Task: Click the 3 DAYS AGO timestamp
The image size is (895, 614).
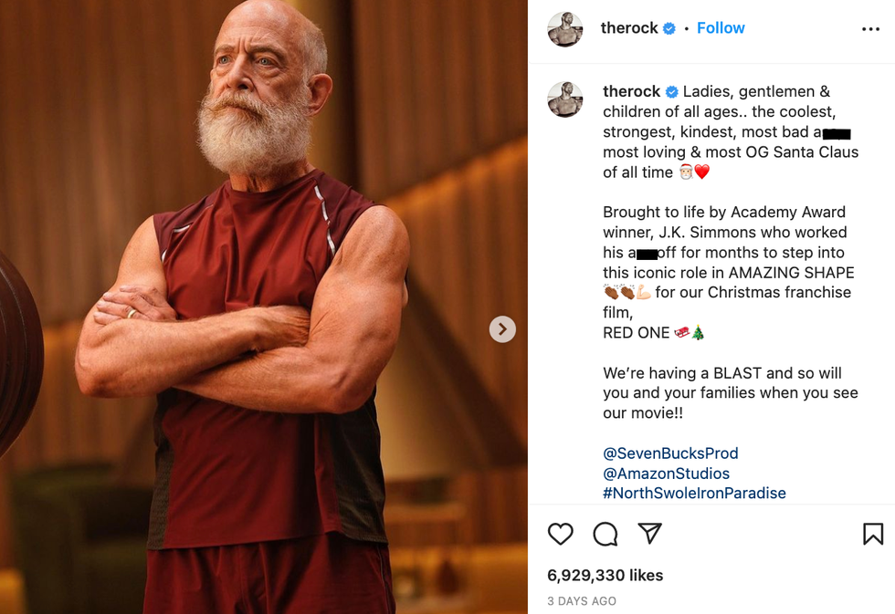Action: 582,601
